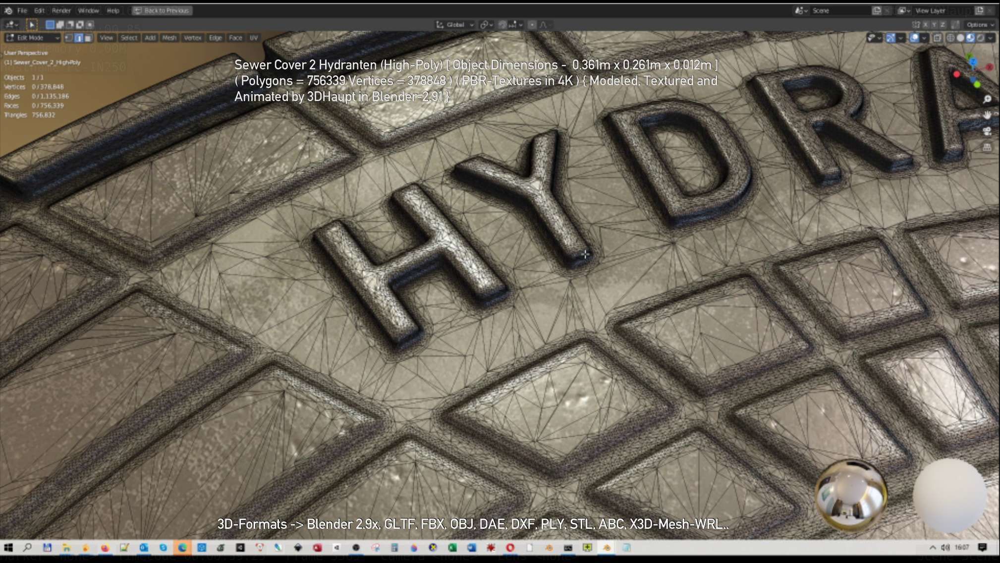Toggle proportional editing

(x=532, y=24)
